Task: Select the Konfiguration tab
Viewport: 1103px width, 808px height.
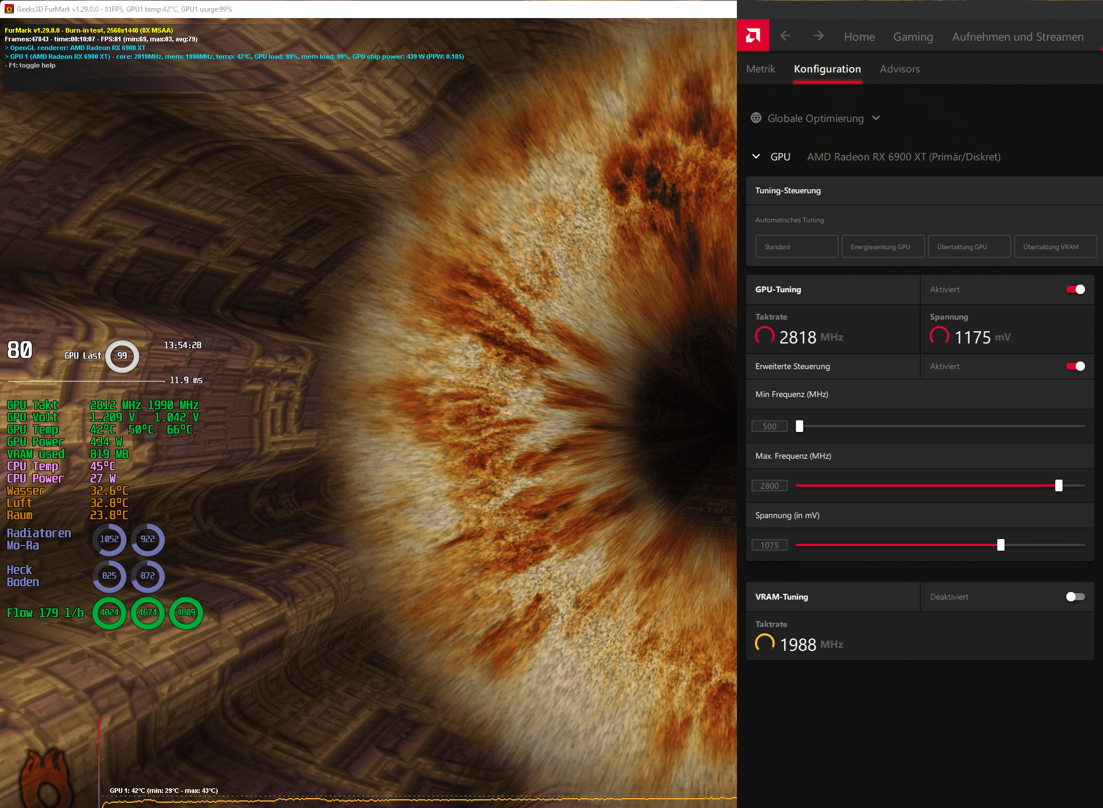Action: 827,69
